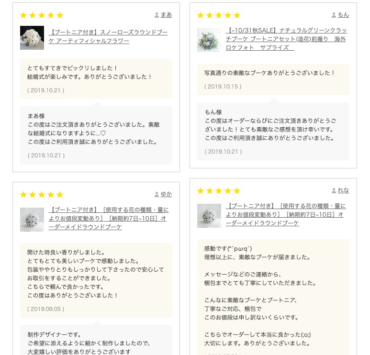Click the star rating on もん's review
This screenshot has height=355, width=370.
pyautogui.click(x=219, y=15)
